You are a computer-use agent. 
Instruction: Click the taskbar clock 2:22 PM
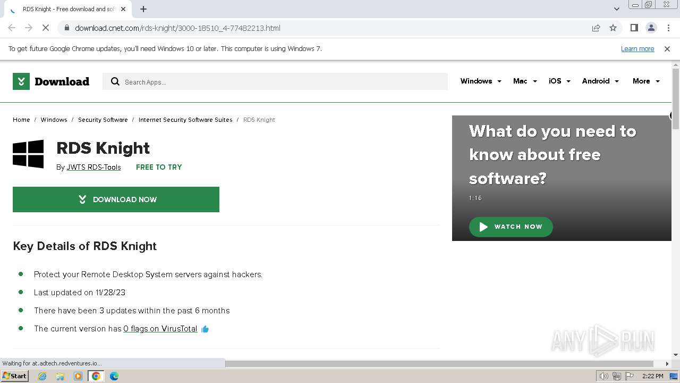[x=652, y=376]
